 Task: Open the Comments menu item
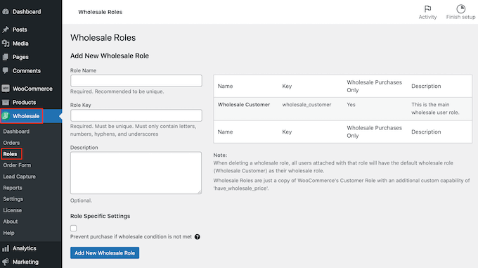pos(27,71)
